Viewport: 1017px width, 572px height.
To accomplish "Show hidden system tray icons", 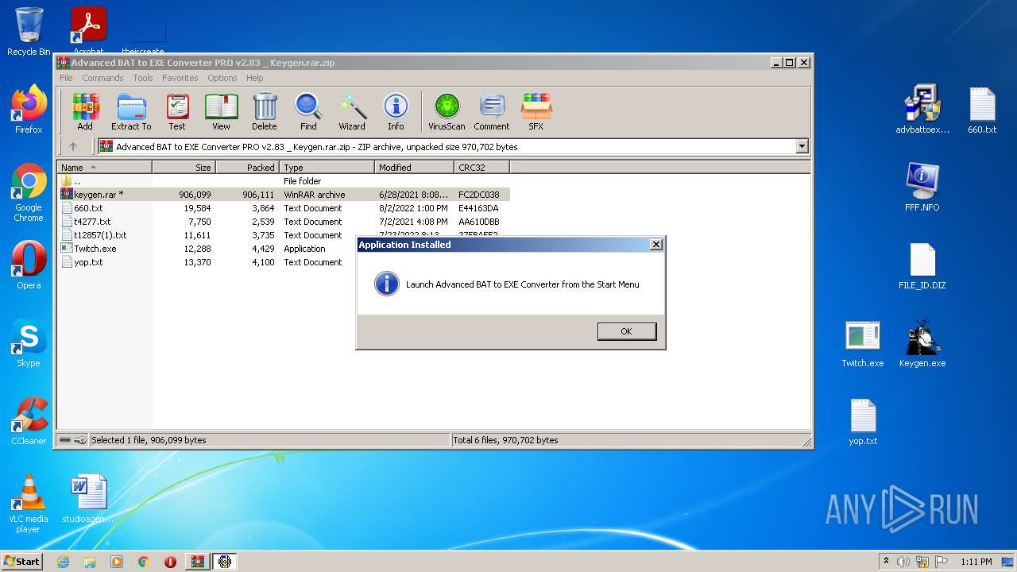I will (x=886, y=562).
